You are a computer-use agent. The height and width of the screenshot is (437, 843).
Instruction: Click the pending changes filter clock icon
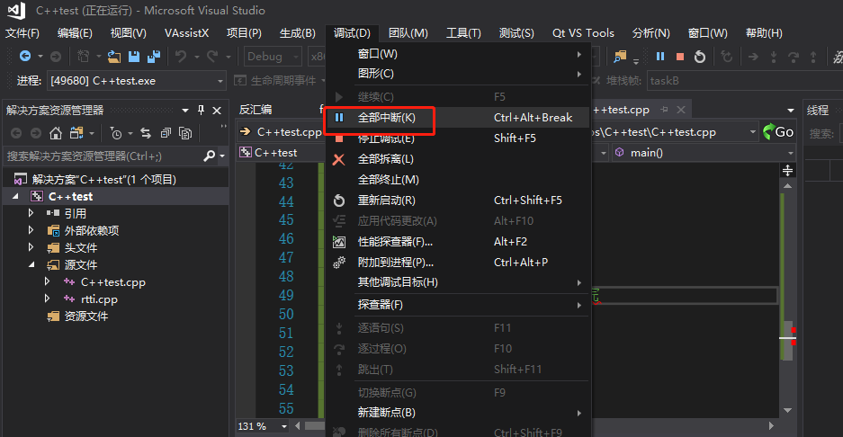(x=115, y=133)
